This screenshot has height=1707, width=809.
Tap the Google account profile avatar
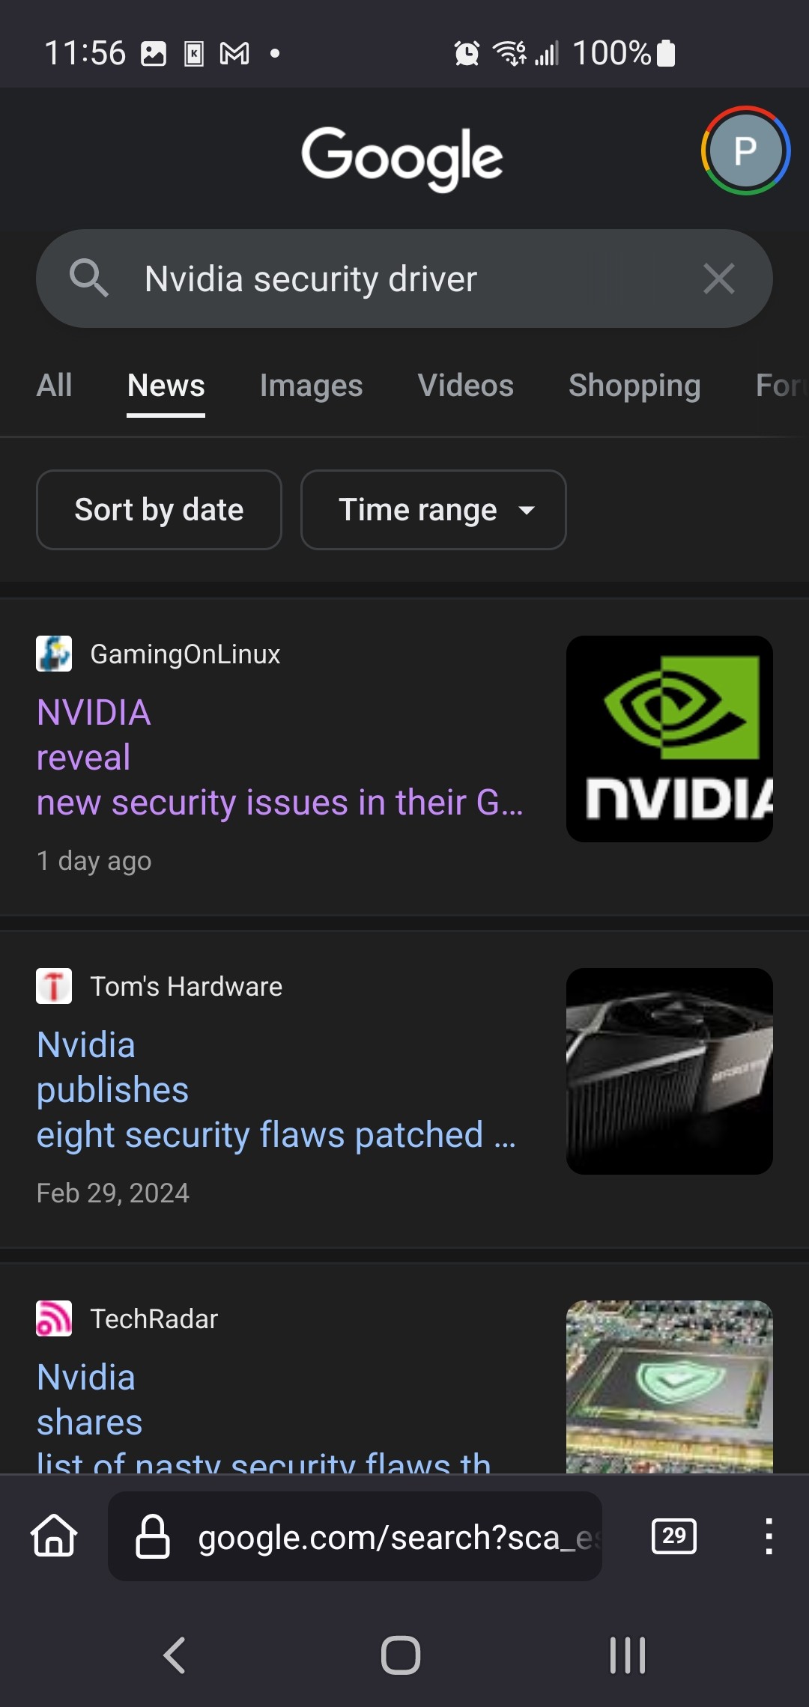745,150
